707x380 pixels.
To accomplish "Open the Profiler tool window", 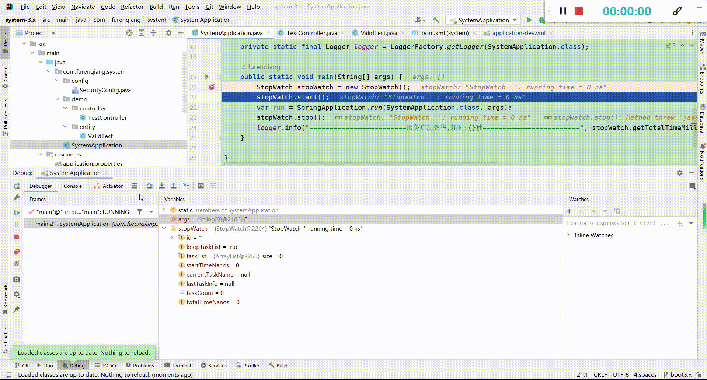I will coord(247,365).
